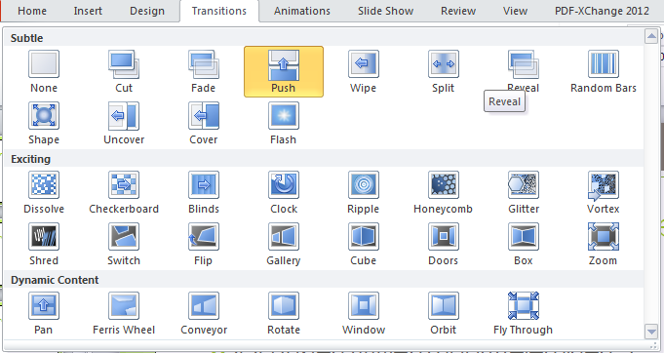The width and height of the screenshot is (664, 353).
Task: Choose the Vortex transition
Action: [603, 192]
